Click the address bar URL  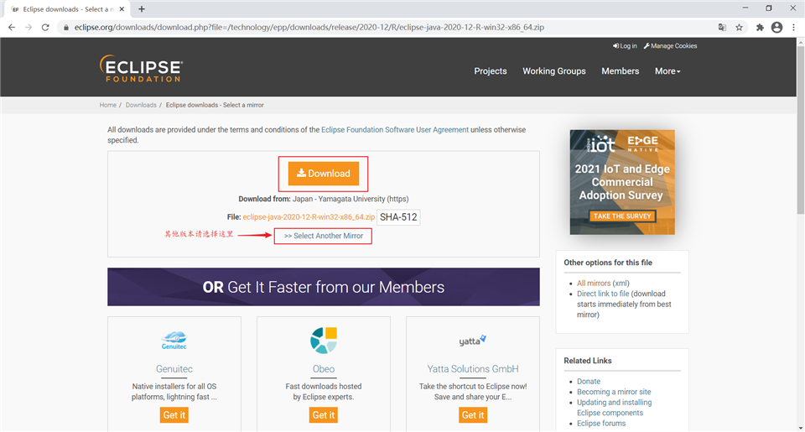point(309,27)
